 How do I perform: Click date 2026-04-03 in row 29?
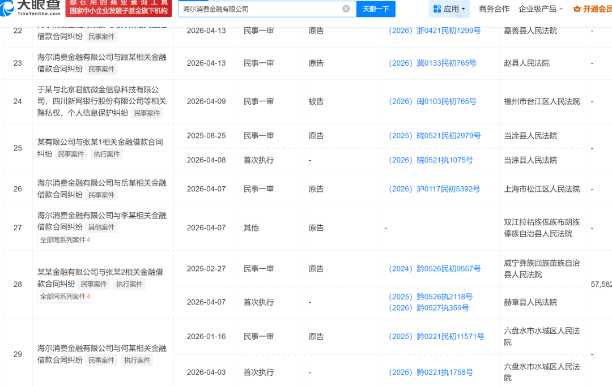[206, 372]
